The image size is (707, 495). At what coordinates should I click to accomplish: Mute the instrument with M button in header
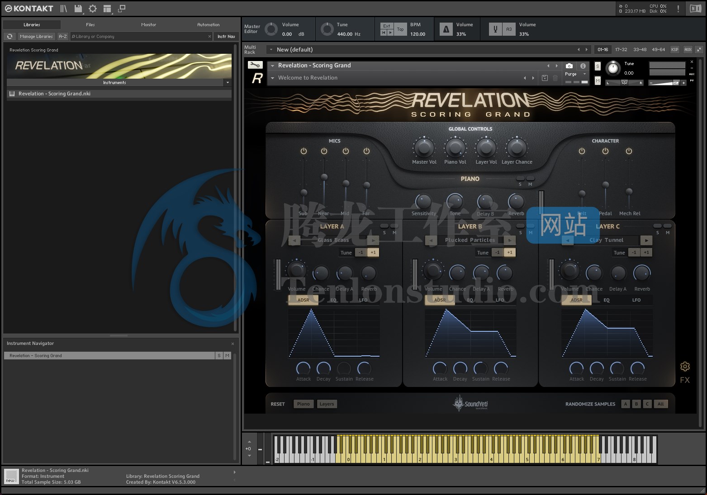[x=598, y=80]
